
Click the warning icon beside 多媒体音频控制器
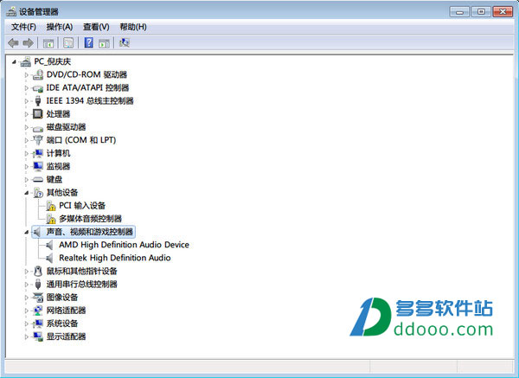point(51,219)
